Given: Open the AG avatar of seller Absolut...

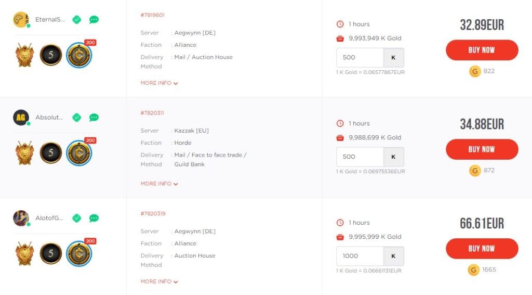Looking at the screenshot, I should pyautogui.click(x=21, y=118).
